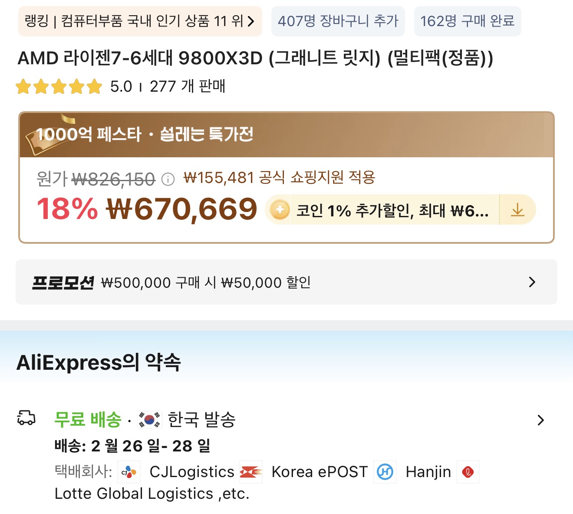Tap the ₩670,669 sale price
Viewport: 573px width, 514px height.
coord(182,209)
